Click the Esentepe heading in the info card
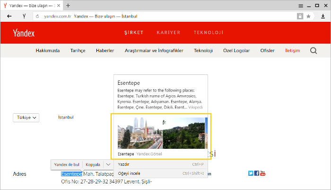The height and width of the screenshot is (190, 331). coord(129,83)
